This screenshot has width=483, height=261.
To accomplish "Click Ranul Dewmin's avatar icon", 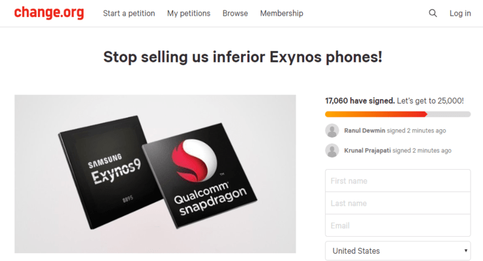I will tap(332, 130).
